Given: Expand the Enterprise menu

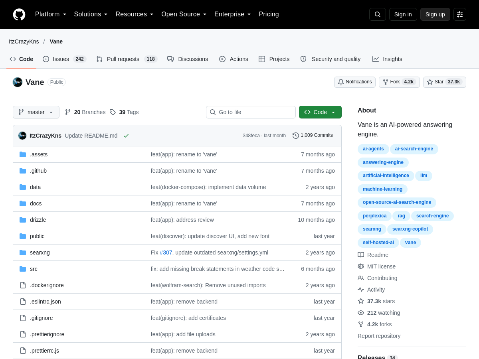Looking at the screenshot, I should pos(233,14).
